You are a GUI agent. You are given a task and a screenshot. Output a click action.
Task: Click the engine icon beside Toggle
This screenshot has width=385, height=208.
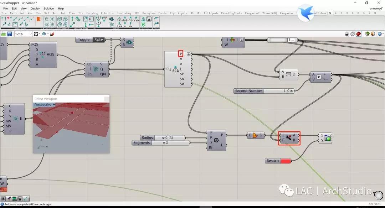click(129, 42)
